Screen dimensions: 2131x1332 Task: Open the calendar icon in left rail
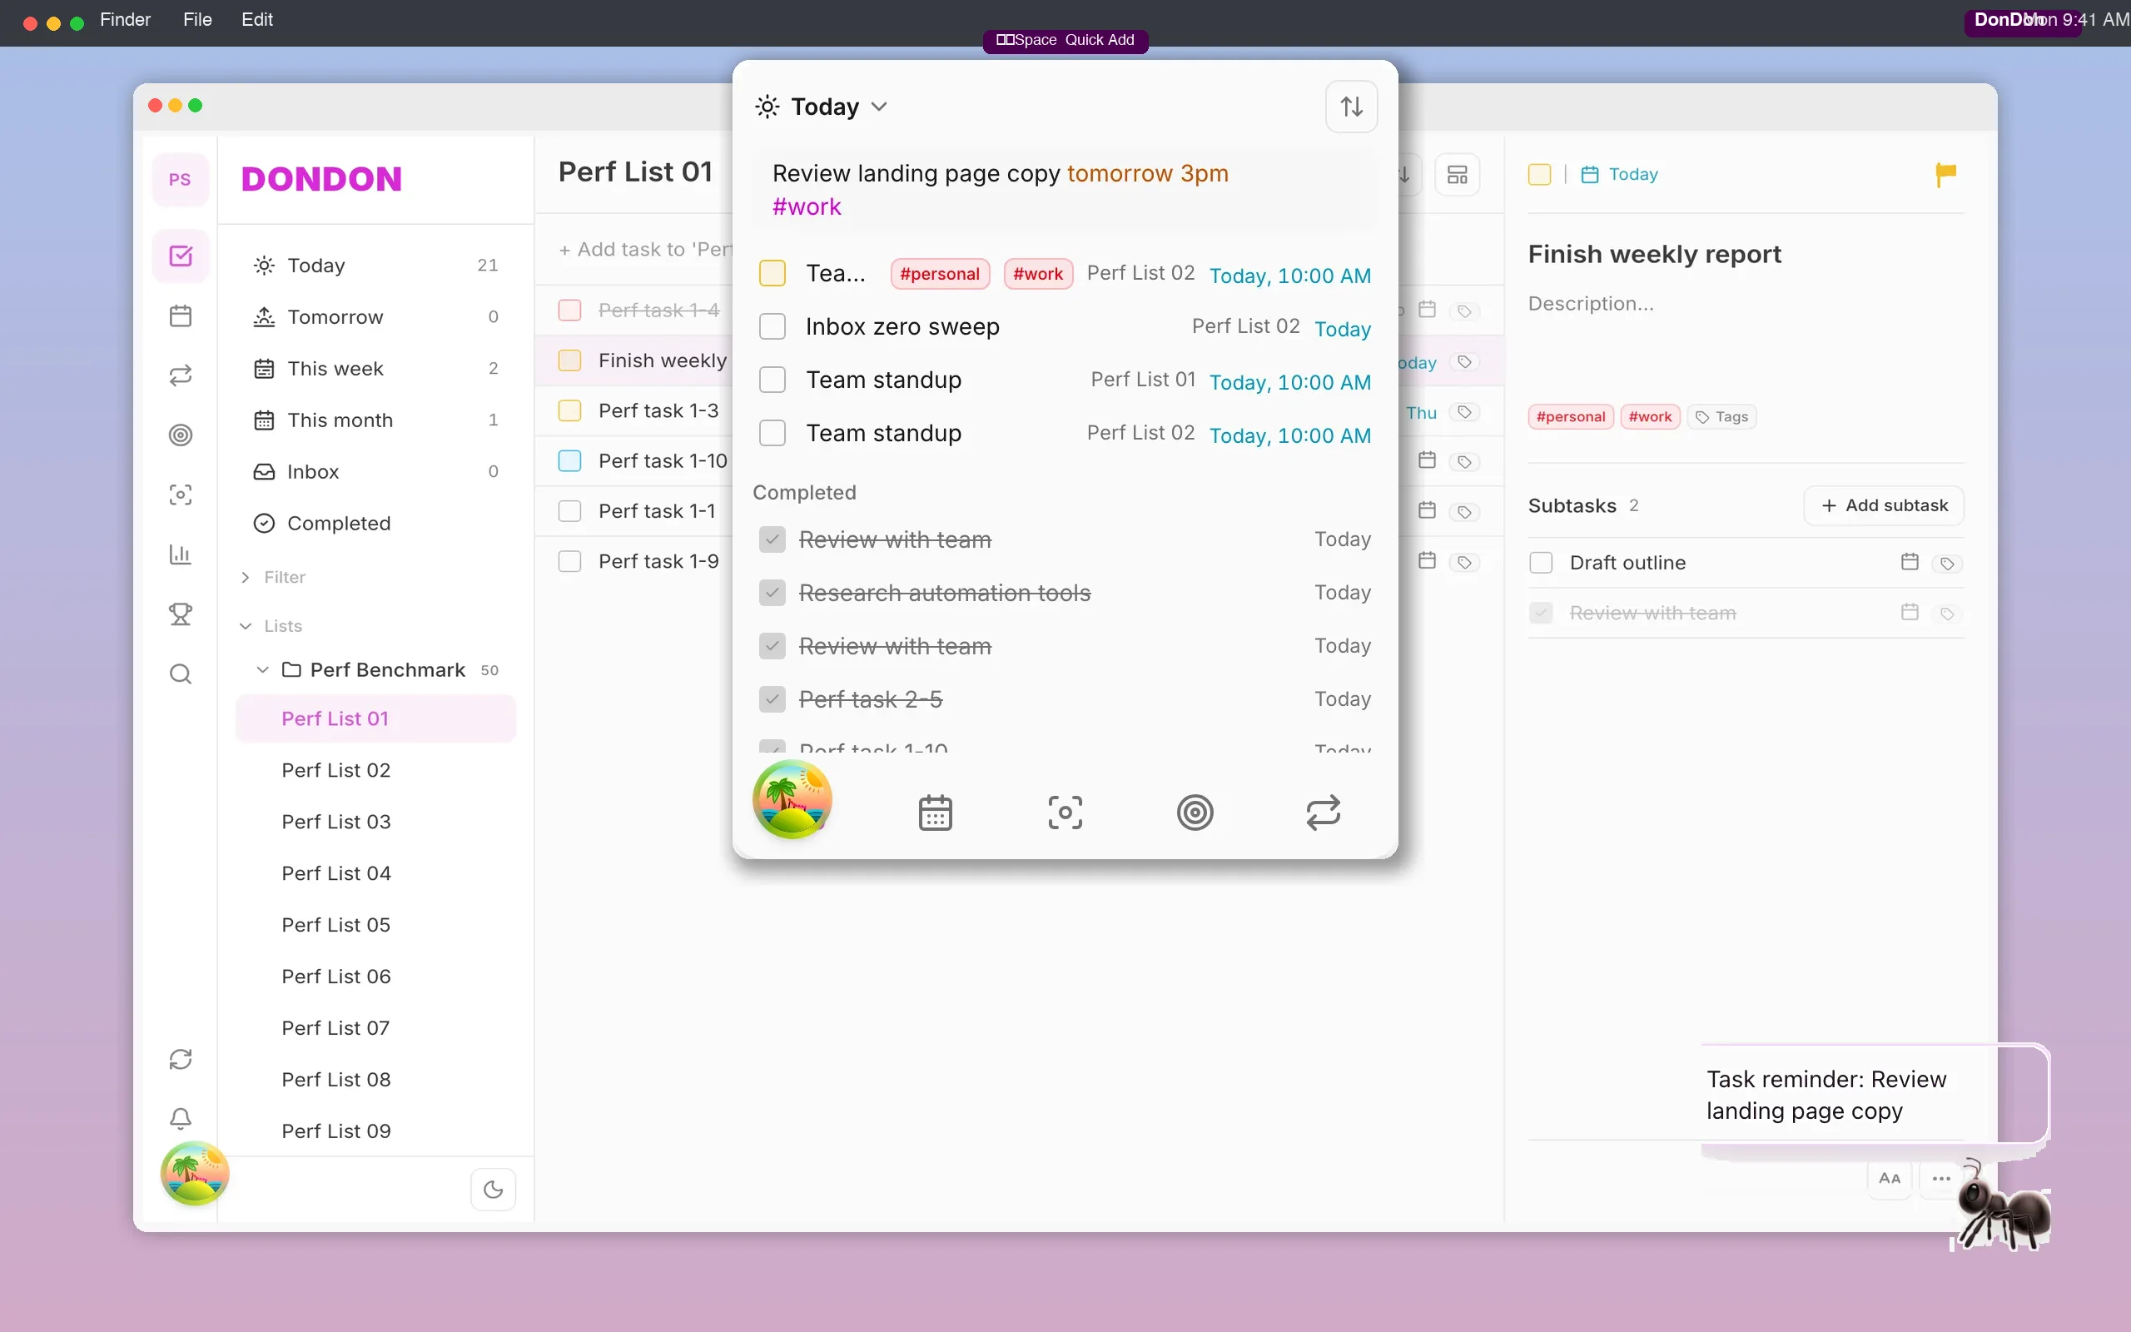click(x=181, y=316)
